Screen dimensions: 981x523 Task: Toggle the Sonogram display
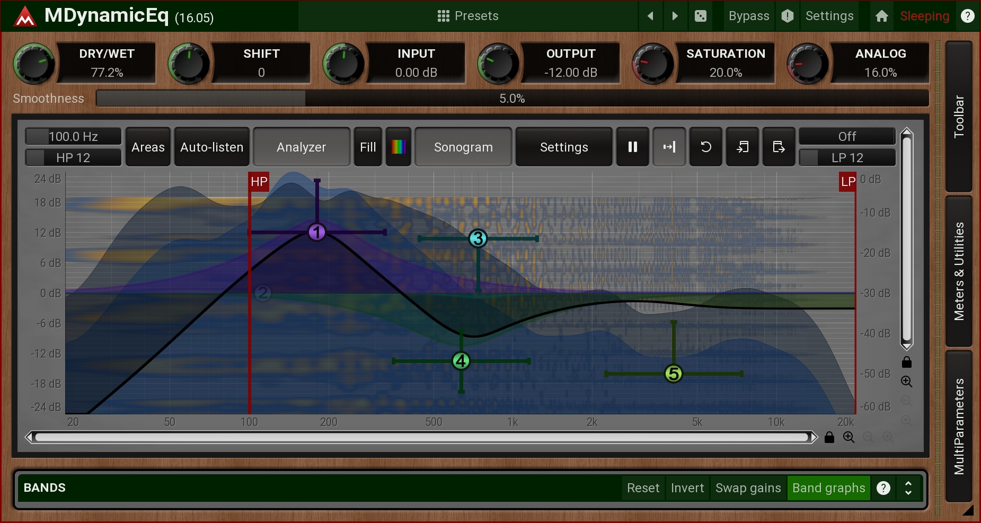[x=463, y=147]
